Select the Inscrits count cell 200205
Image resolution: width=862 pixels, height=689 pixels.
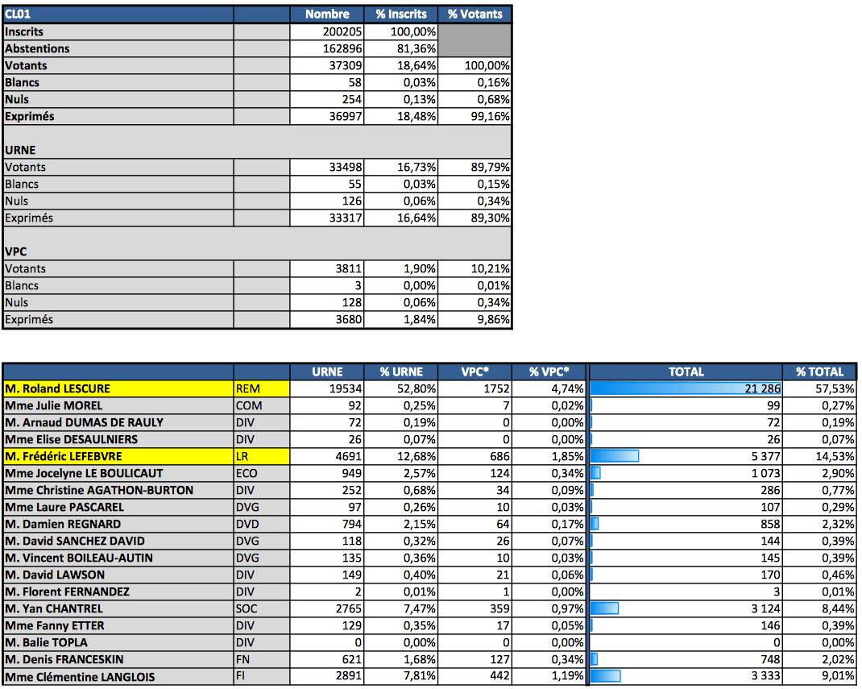327,31
